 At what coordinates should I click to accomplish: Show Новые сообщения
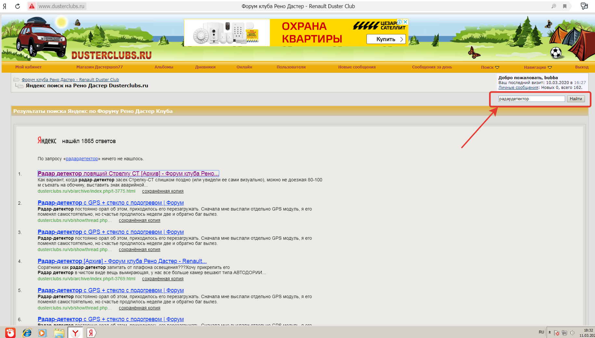click(x=357, y=67)
